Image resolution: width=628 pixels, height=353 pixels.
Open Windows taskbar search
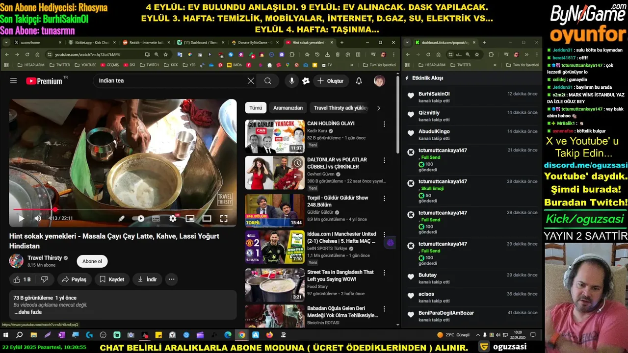tap(20, 335)
